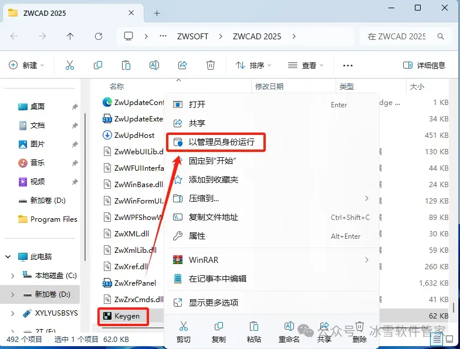Choose 显示更多选项 from context menu
Viewport: 460px width, 349px height.
coord(271,303)
